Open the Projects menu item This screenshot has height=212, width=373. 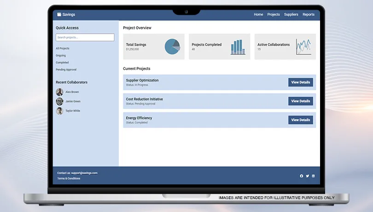[274, 14]
